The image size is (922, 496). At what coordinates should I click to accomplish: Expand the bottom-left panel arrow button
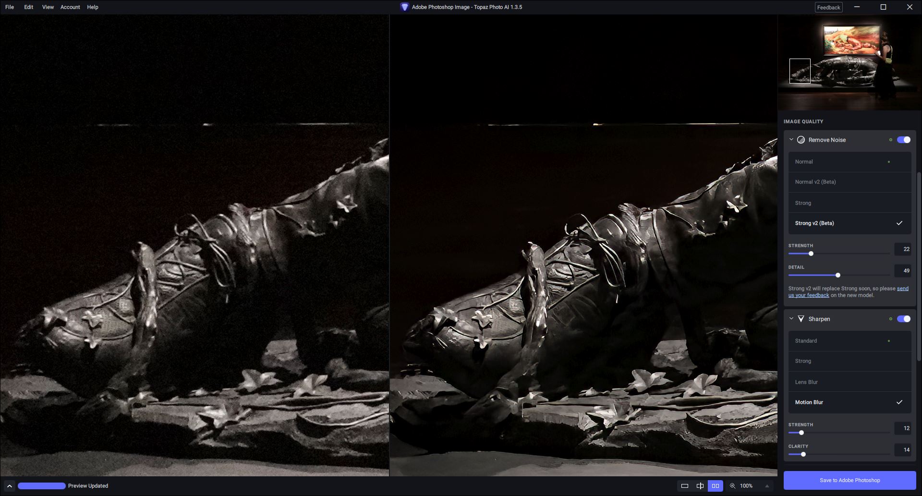(9, 486)
